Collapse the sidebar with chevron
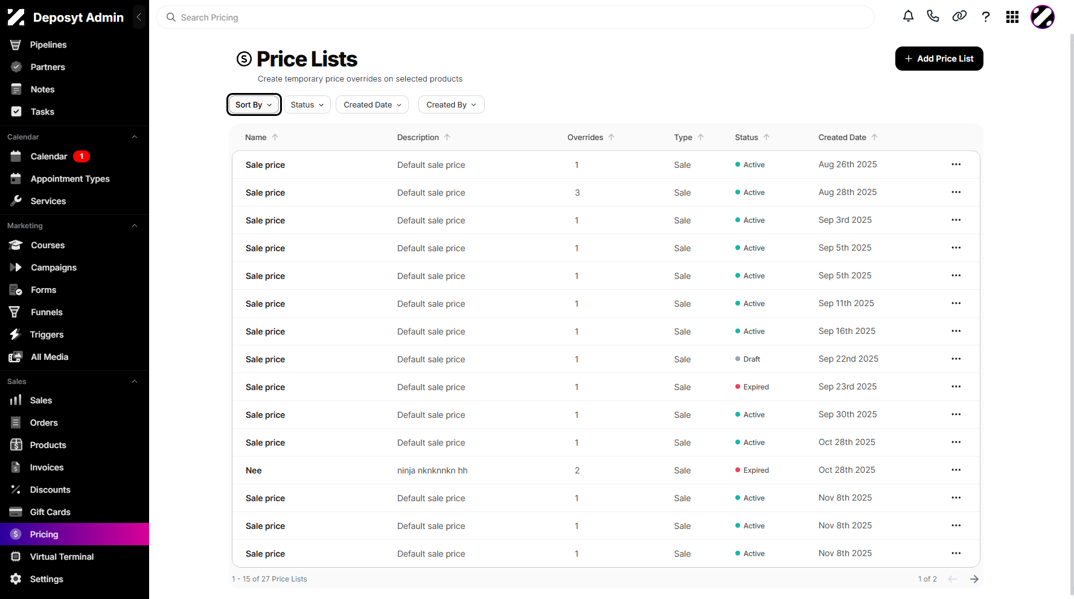The height and width of the screenshot is (599, 1074). pos(139,17)
